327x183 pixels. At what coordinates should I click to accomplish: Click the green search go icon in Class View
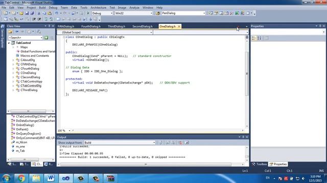click(46, 38)
